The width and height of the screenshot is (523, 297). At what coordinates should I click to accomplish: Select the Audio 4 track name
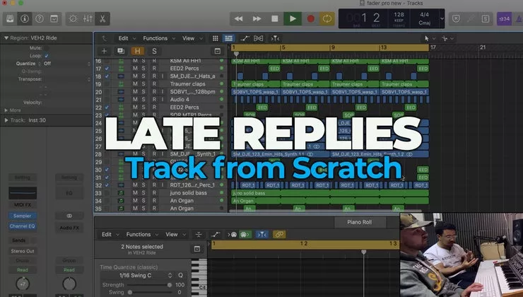[x=180, y=100]
